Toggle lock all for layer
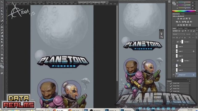The width and height of the screenshot is (198, 111). [x=185, y=38]
